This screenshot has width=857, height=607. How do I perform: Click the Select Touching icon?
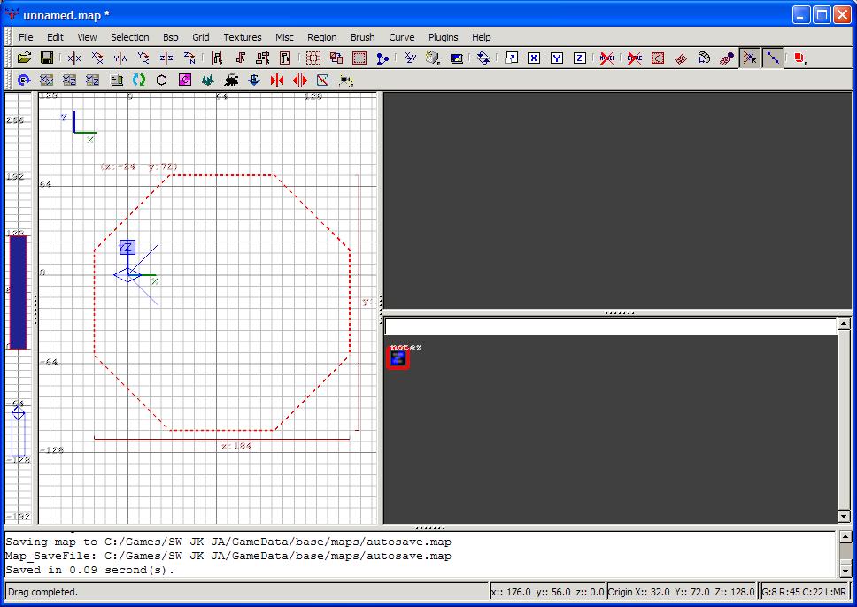point(240,58)
